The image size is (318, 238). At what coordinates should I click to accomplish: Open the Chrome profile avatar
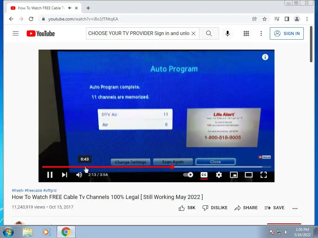(x=297, y=19)
